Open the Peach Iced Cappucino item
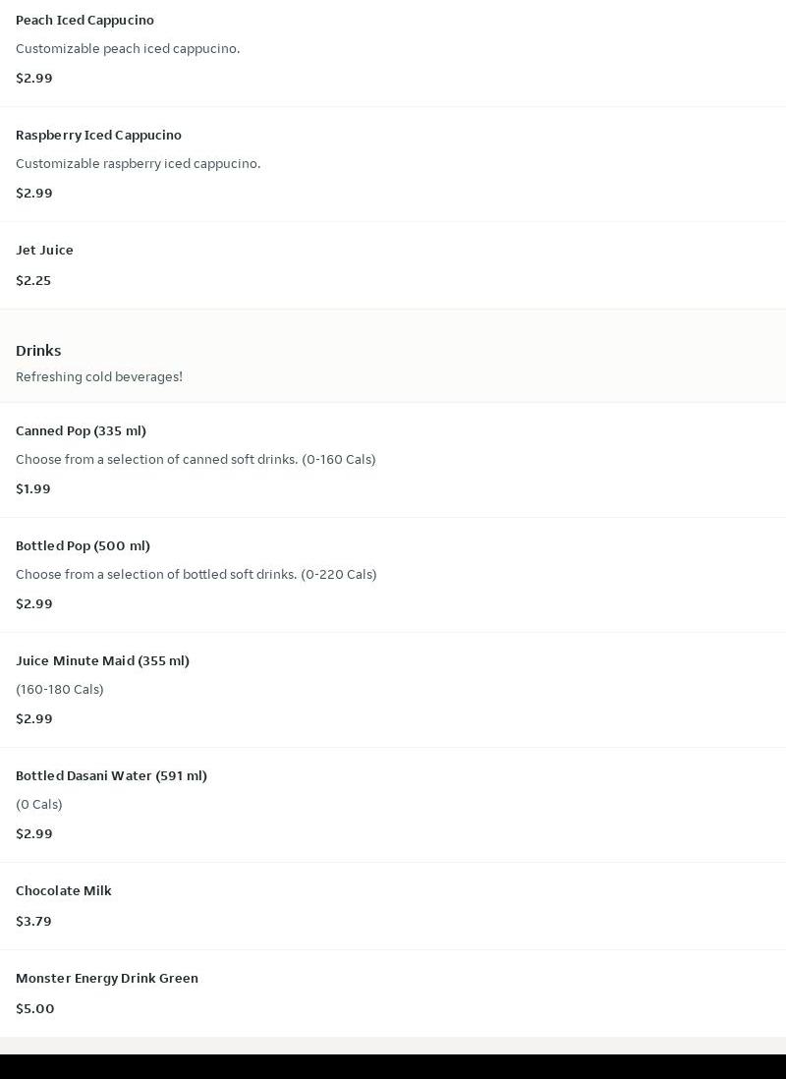The image size is (786, 1079). point(393,49)
